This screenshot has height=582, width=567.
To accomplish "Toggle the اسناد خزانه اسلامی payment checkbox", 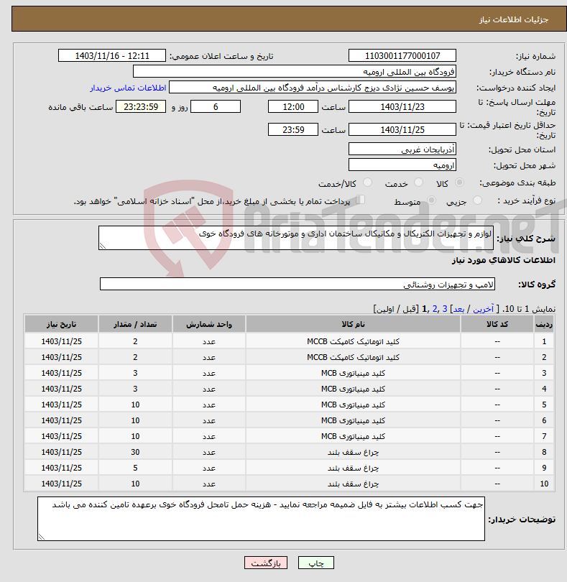I will pos(361,200).
